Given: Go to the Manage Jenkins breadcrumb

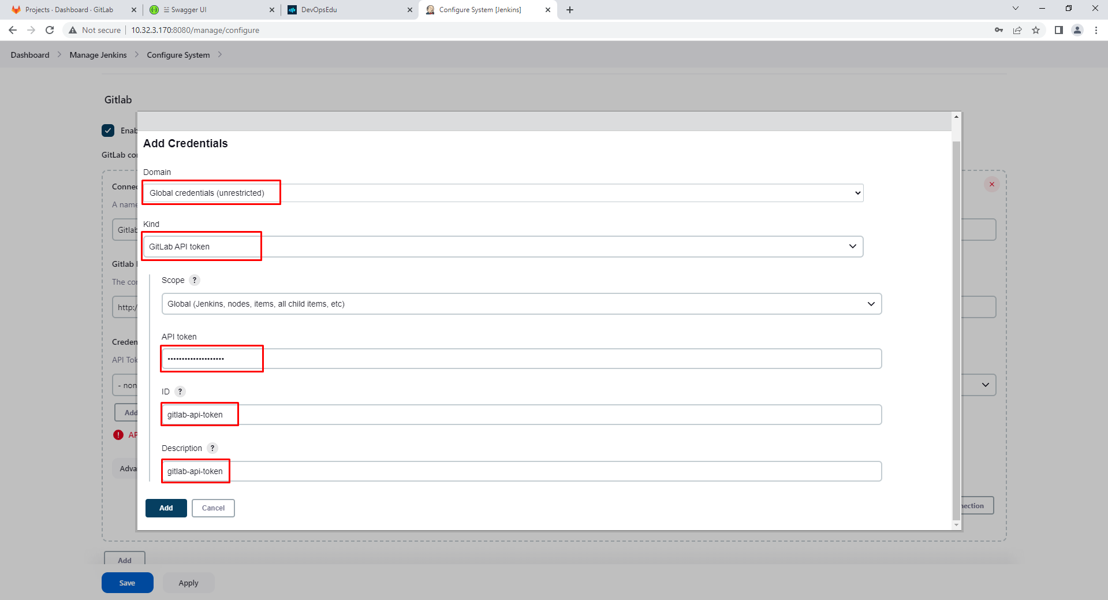Looking at the screenshot, I should pyautogui.click(x=98, y=55).
